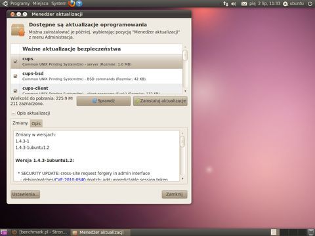This screenshot has height=236, width=315.
Task: Click the changelog scrollbar thumb
Action: pos(182,142)
